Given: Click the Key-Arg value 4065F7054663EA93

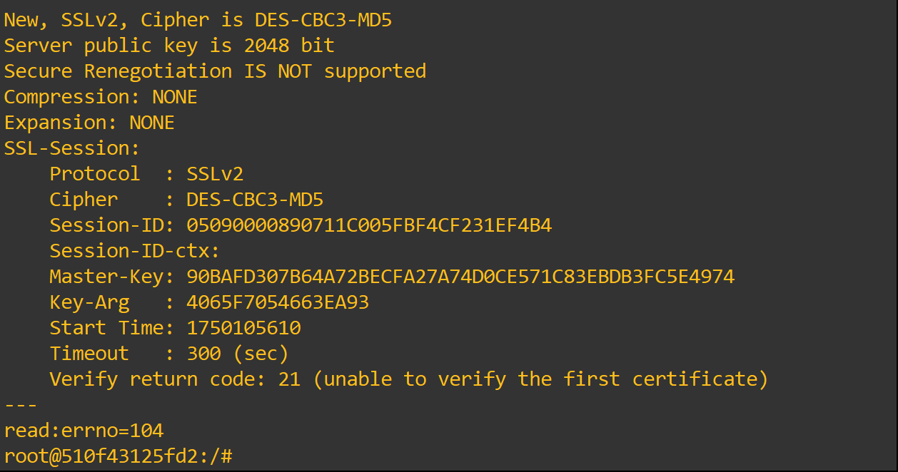Looking at the screenshot, I should (278, 302).
